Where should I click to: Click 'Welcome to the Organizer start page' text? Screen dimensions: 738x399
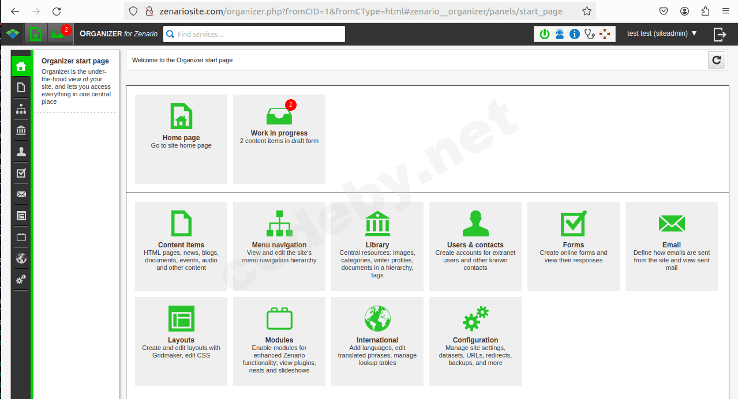182,60
